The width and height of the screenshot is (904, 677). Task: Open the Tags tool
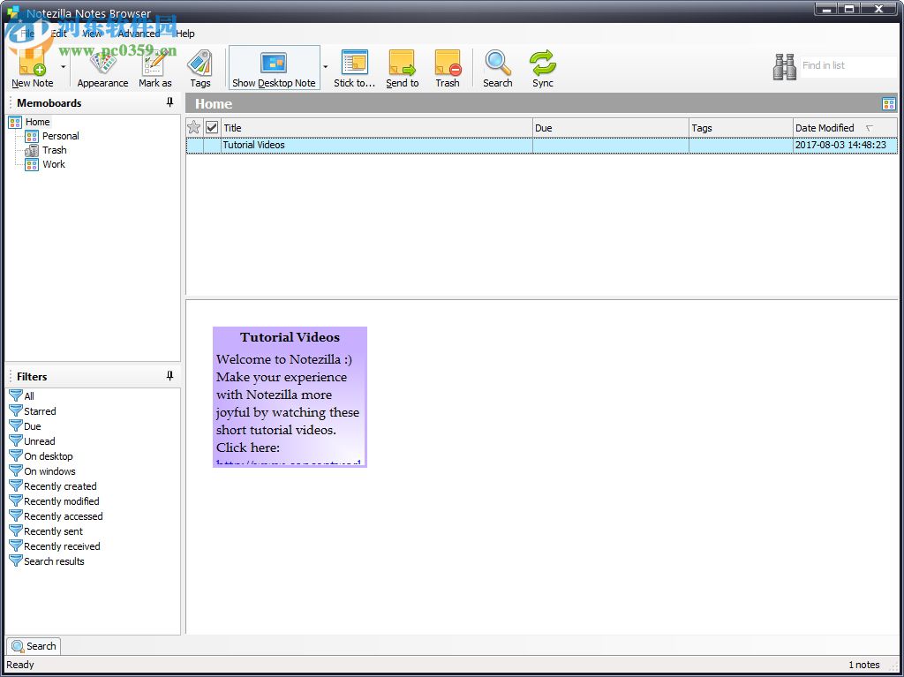pyautogui.click(x=200, y=67)
